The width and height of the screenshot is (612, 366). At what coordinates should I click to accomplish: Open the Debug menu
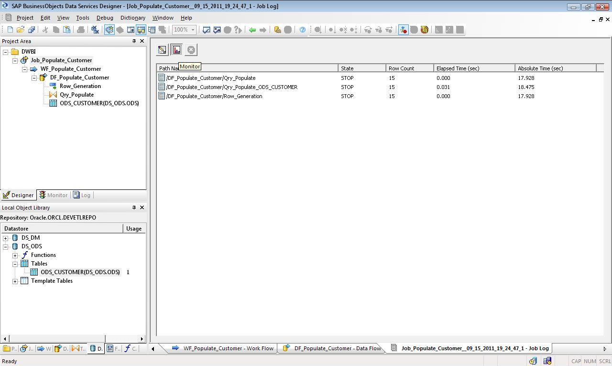point(105,18)
